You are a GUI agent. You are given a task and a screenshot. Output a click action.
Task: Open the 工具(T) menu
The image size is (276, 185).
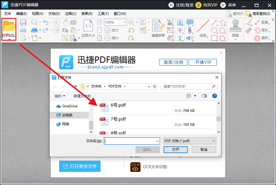click(103, 14)
